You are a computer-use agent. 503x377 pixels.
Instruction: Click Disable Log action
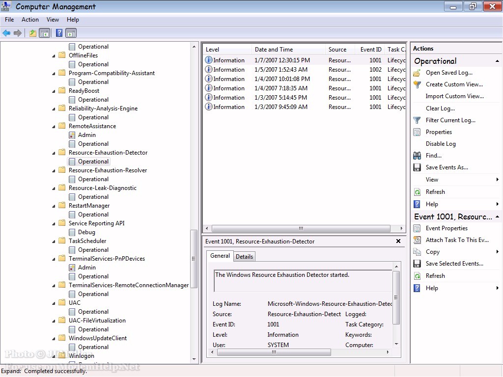coord(441,144)
